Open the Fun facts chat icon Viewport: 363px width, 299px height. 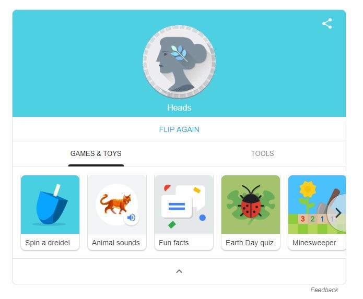(x=184, y=205)
